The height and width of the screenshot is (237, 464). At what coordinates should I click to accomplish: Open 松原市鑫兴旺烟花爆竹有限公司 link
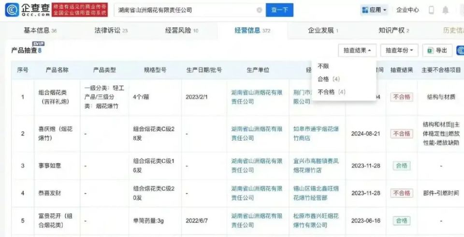click(x=316, y=221)
